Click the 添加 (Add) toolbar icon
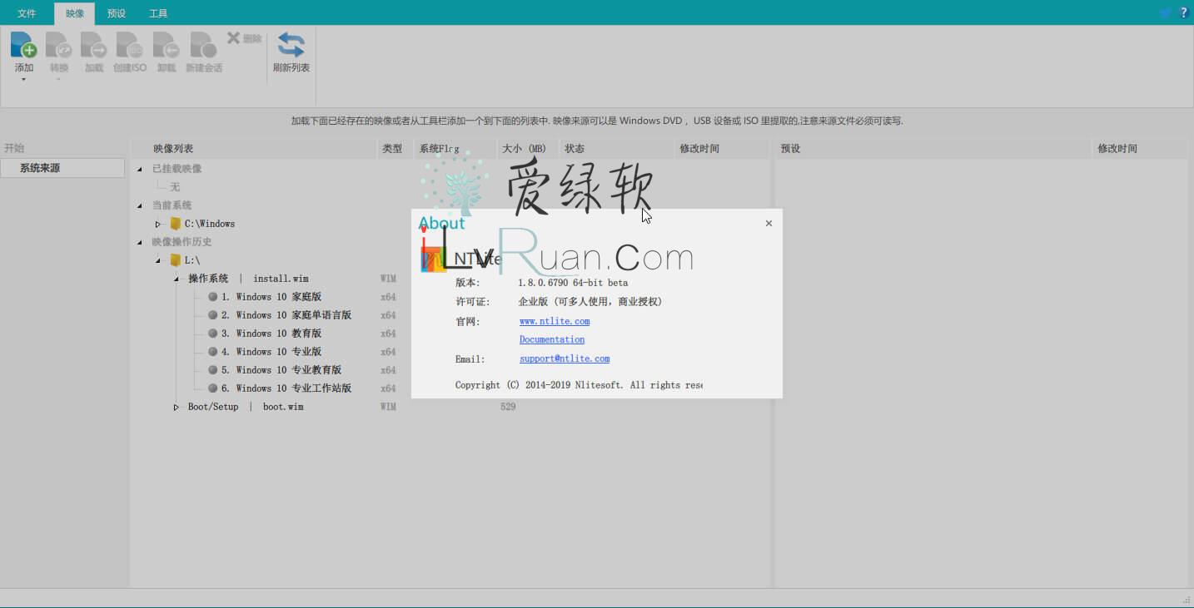The height and width of the screenshot is (608, 1194). [24, 45]
